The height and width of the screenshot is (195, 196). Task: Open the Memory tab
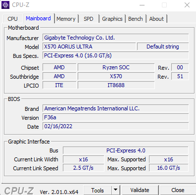66,19
